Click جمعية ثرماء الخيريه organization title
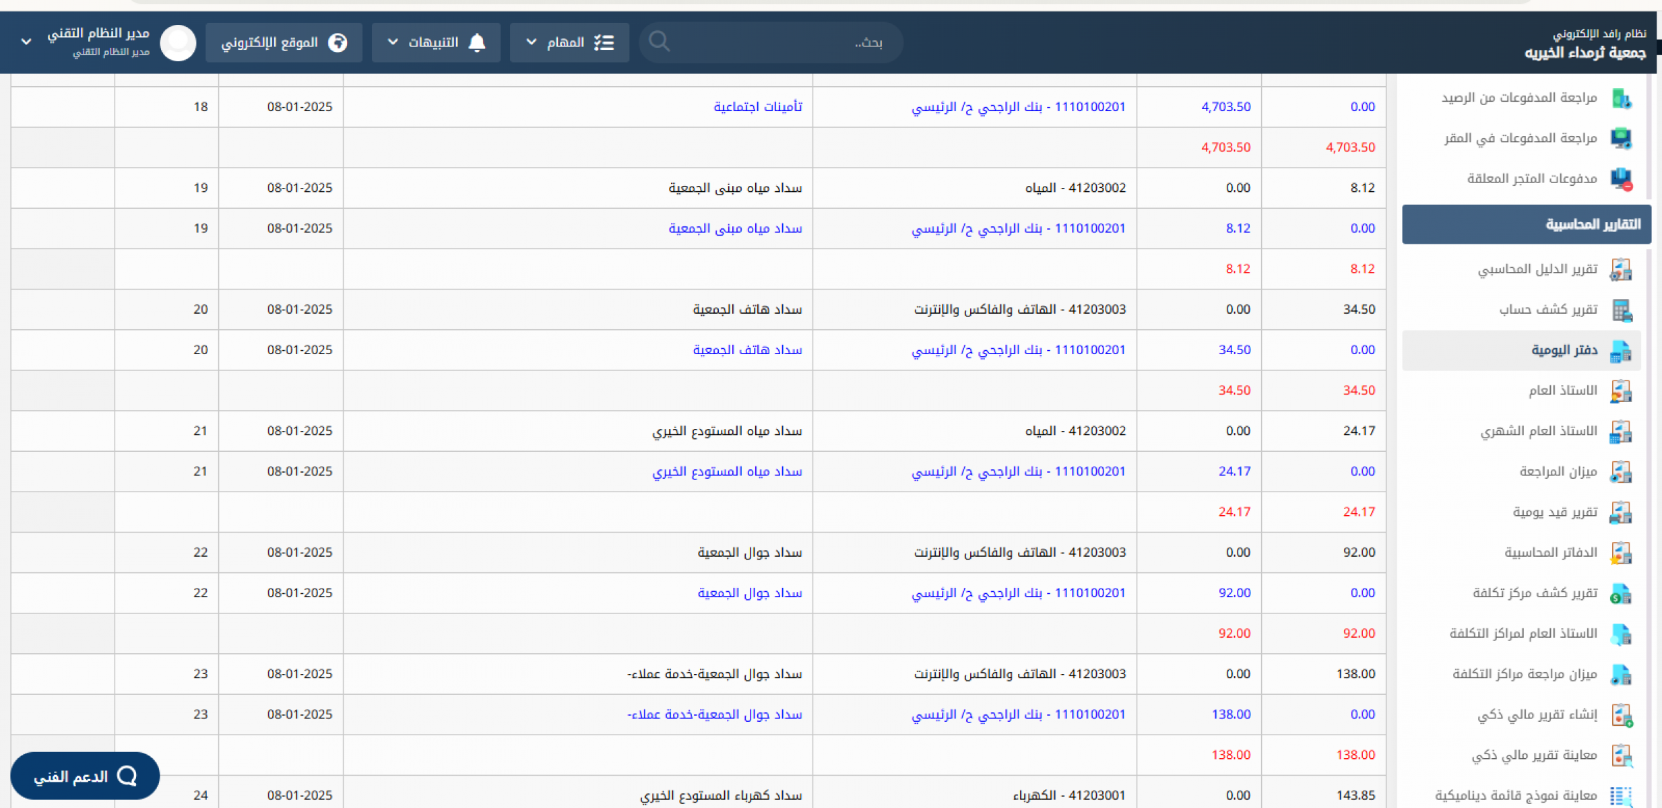 1585,53
